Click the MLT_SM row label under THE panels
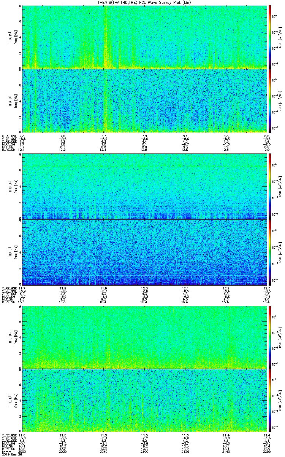The image size is (285, 457). point(8,446)
